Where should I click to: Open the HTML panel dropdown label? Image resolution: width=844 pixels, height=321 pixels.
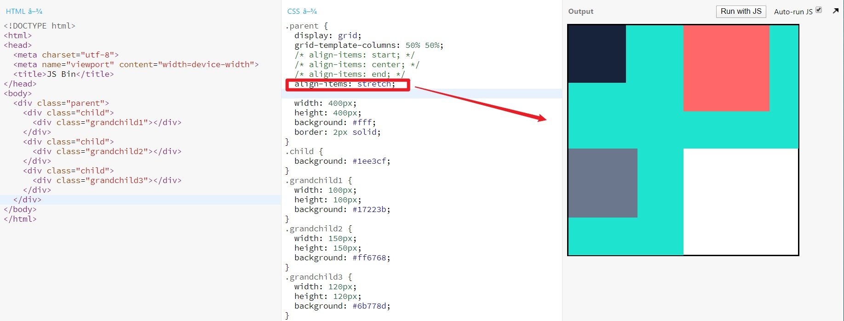(24, 11)
